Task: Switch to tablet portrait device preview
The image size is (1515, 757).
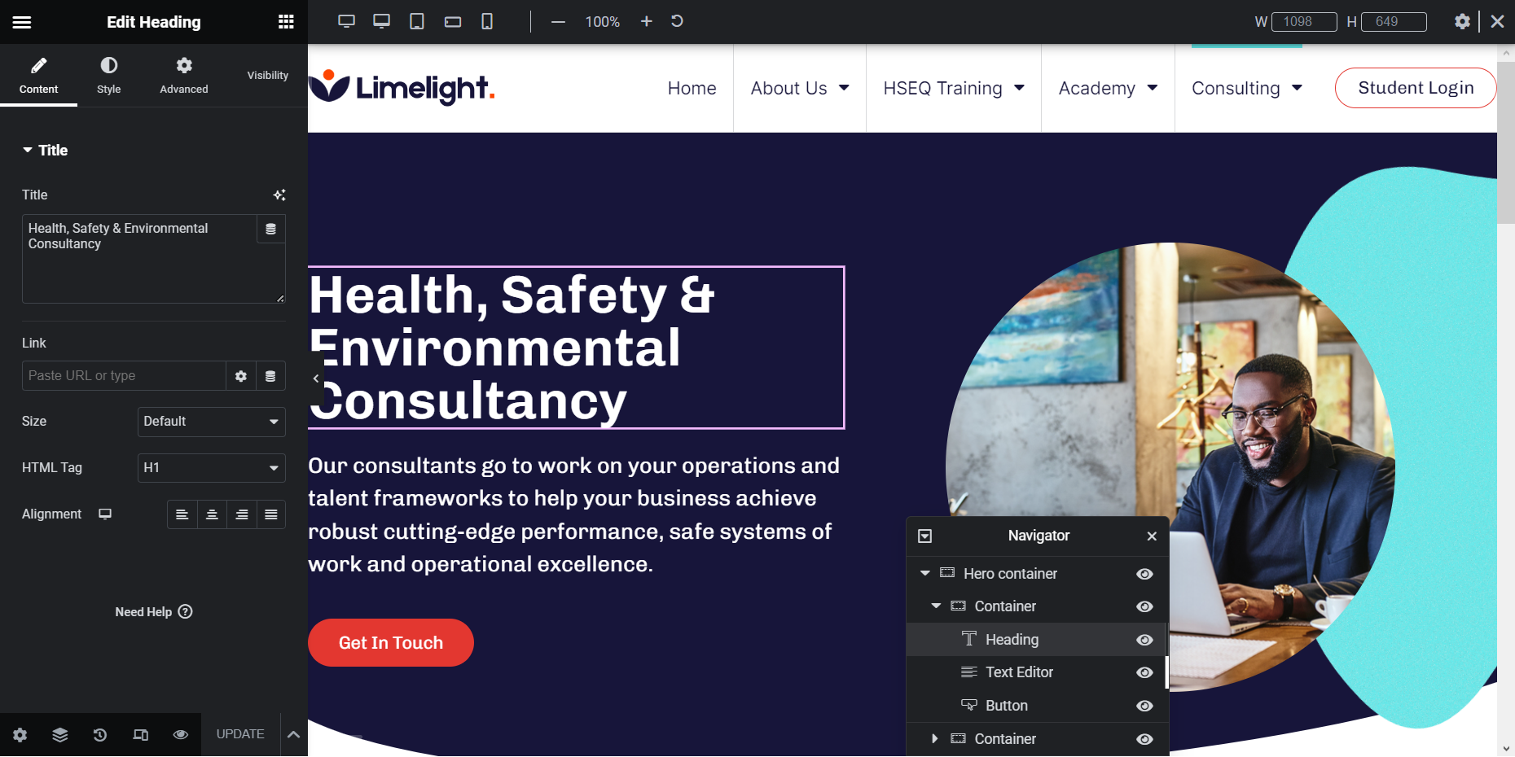Action: click(416, 21)
